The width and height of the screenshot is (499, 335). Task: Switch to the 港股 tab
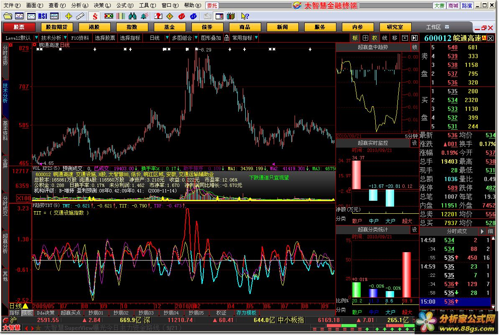pos(94,27)
